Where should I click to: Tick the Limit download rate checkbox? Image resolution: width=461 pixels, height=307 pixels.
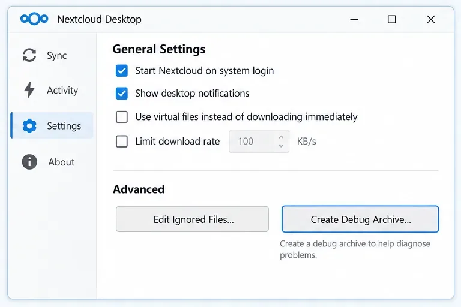122,142
